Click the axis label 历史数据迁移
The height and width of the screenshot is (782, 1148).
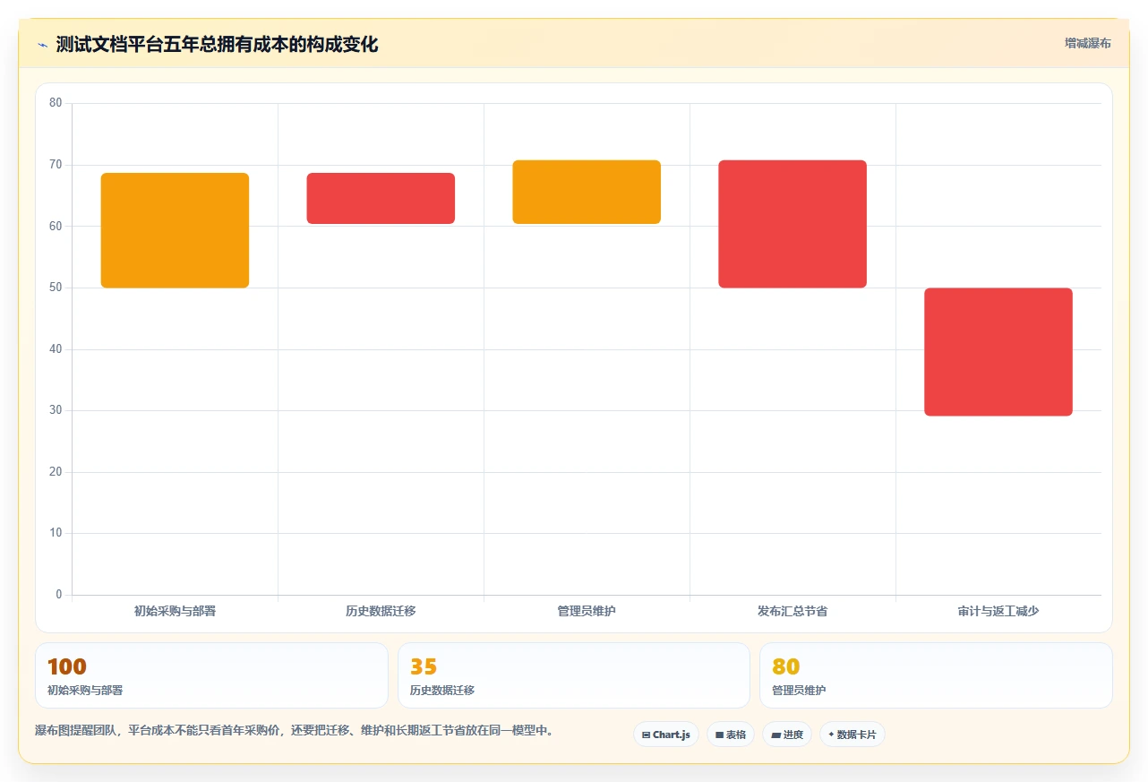pos(381,611)
